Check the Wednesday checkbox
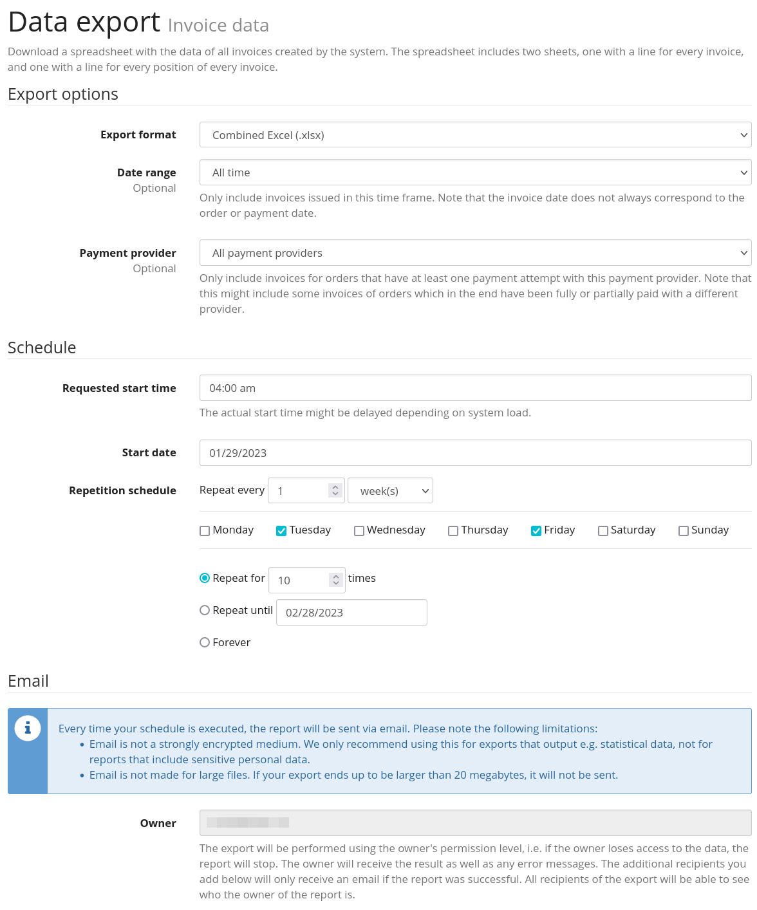The height and width of the screenshot is (910, 757). point(359,531)
